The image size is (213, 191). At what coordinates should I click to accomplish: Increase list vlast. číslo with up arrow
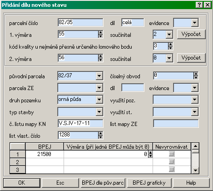(100, 133)
